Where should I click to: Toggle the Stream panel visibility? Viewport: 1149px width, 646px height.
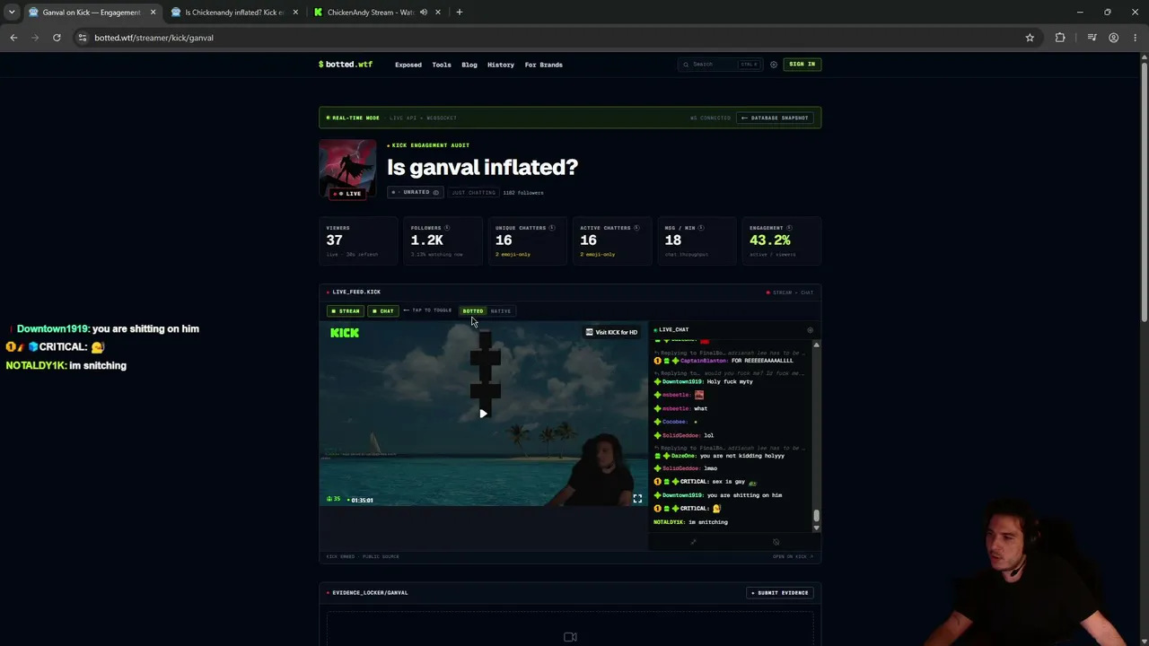[x=346, y=311]
